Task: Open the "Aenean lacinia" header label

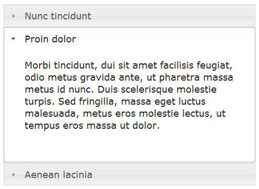Action: pyautogui.click(x=59, y=174)
